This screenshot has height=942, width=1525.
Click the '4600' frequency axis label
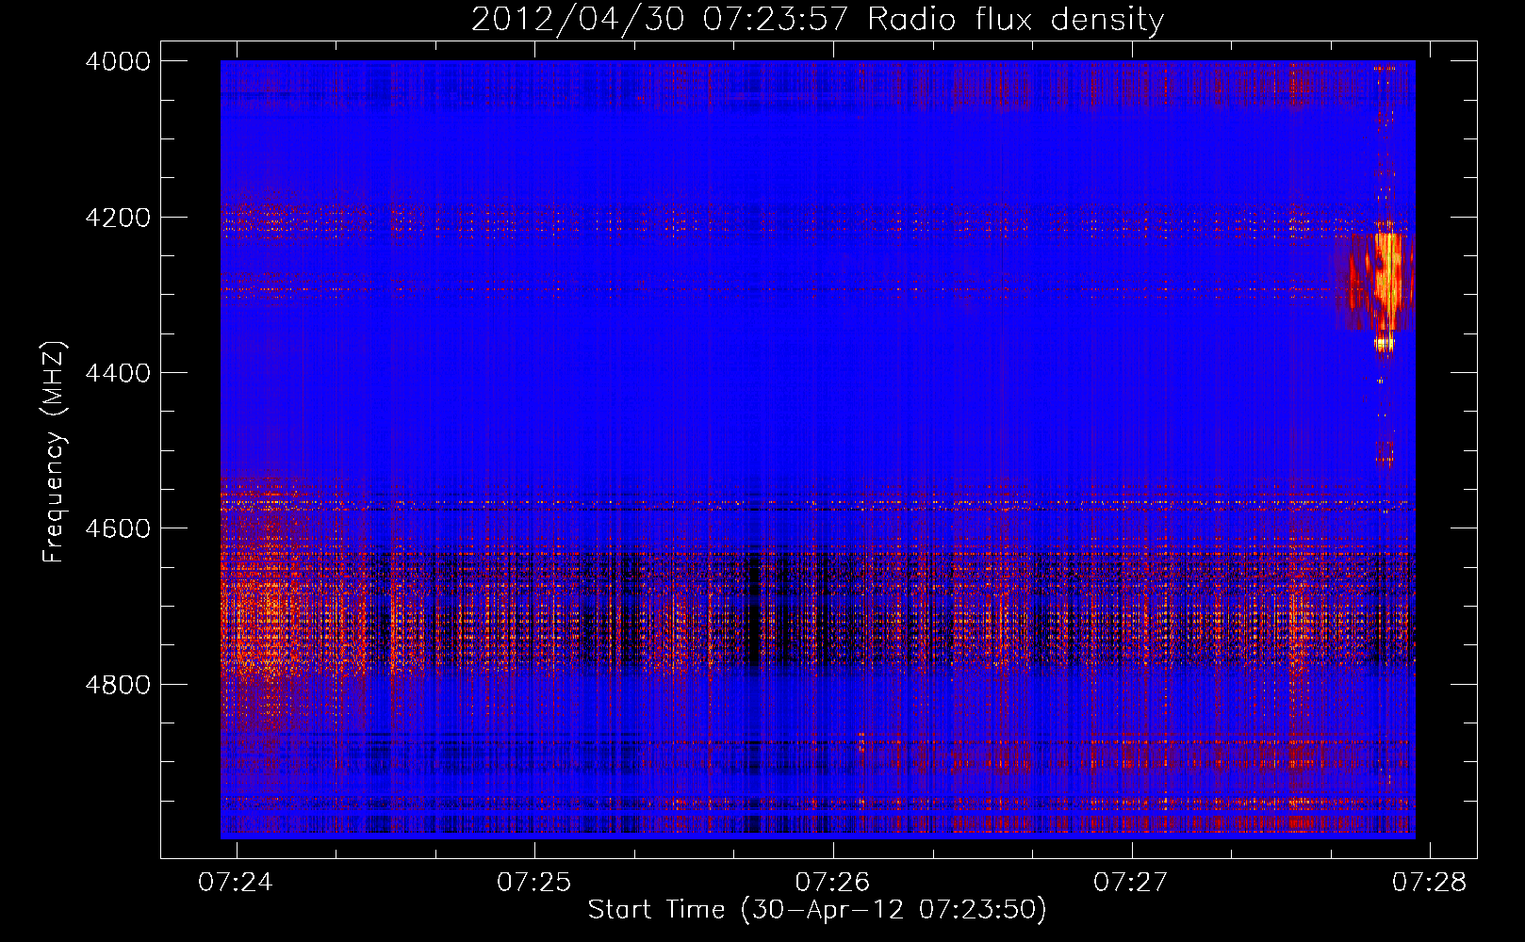pos(118,528)
